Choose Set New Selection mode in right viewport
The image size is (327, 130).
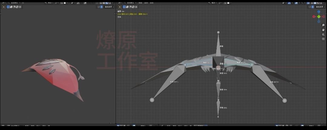pyautogui.click(x=124, y=7)
